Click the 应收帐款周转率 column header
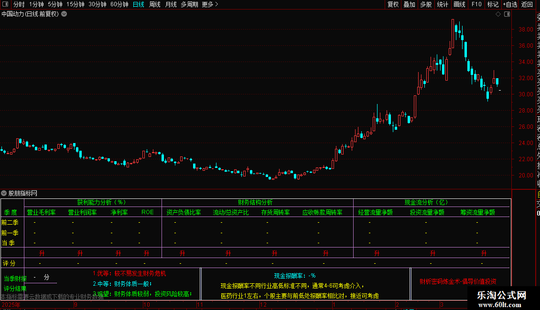 click(323, 212)
